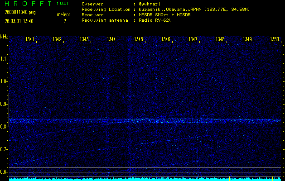Viewport: 285px width, 181px height.
Task: Click the yellow meteor count number
Action: coord(64,21)
